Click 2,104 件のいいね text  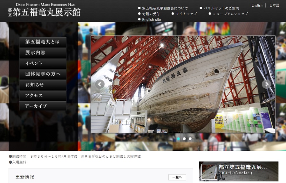[235, 173]
